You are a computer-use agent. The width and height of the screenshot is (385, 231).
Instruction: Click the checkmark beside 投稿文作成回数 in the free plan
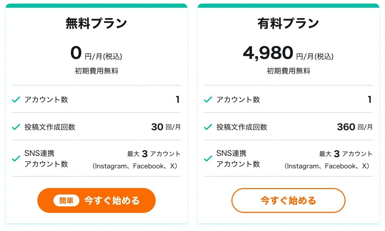[x=16, y=127]
